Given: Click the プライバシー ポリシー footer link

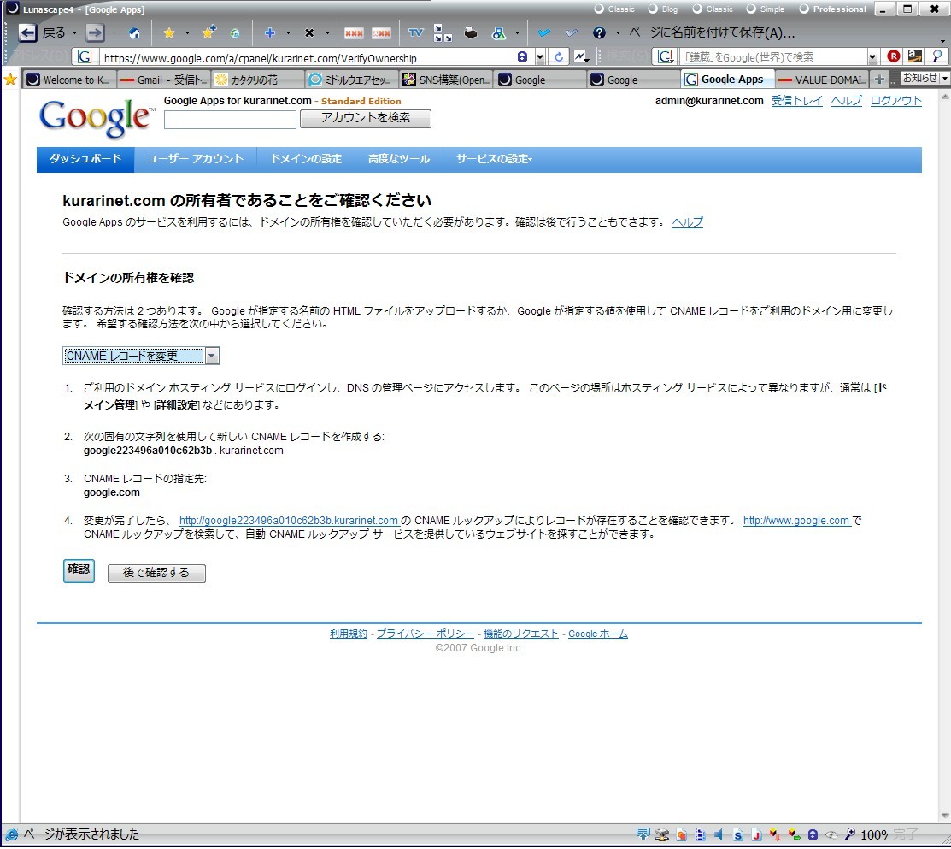Looking at the screenshot, I should pos(426,634).
